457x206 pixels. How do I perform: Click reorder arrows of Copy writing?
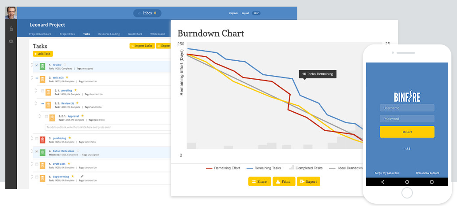32,177
